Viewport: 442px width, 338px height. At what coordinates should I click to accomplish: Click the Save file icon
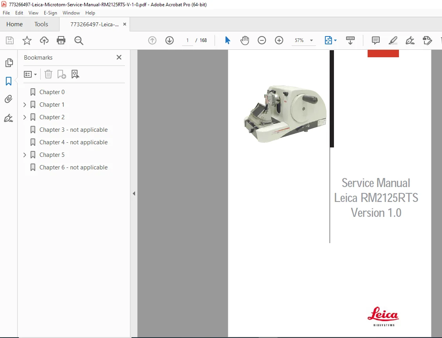[9, 40]
